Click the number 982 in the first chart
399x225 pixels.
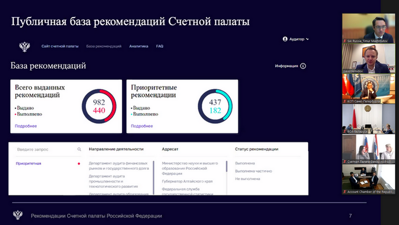[x=99, y=102]
